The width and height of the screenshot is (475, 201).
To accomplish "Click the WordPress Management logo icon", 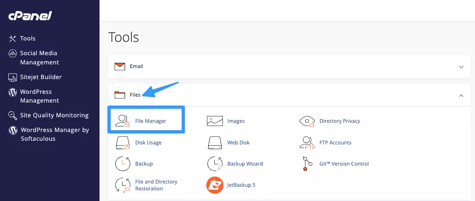I will tap(12, 92).
